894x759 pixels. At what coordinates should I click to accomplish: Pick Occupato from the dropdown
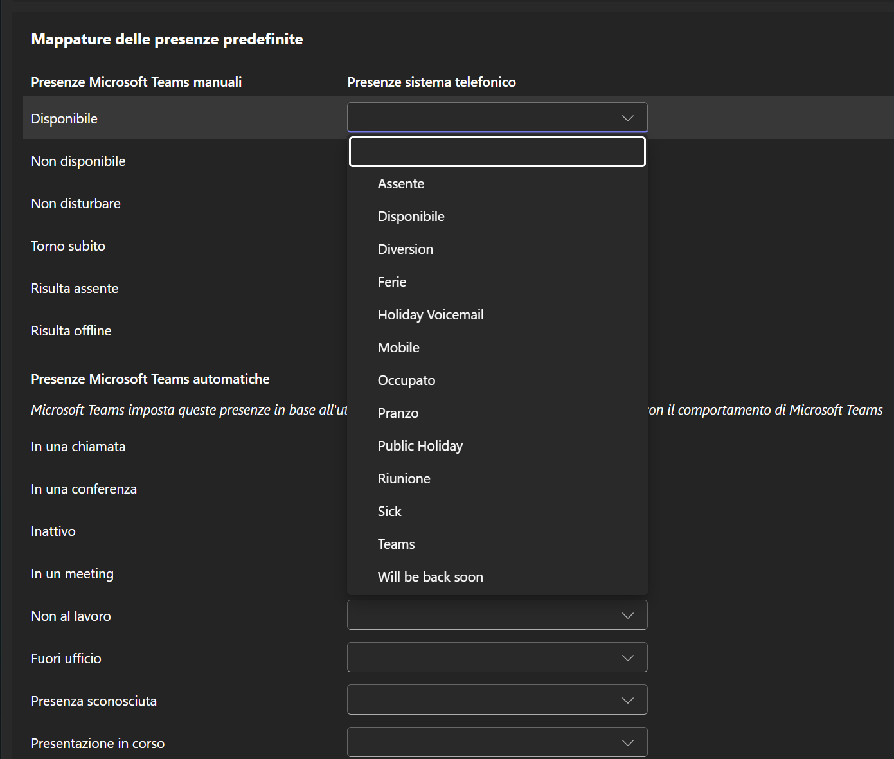tap(406, 380)
